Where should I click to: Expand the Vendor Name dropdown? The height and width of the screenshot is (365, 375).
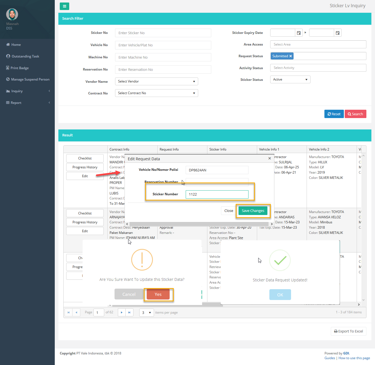[157, 81]
